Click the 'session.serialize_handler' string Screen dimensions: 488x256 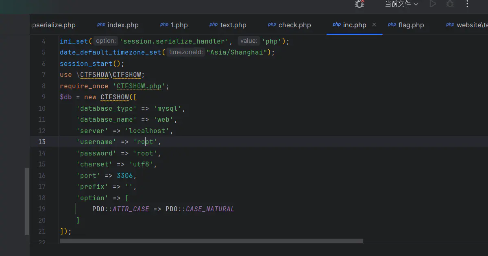coord(174,41)
